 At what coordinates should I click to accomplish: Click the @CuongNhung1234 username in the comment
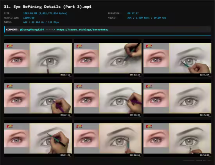[x=32, y=30]
